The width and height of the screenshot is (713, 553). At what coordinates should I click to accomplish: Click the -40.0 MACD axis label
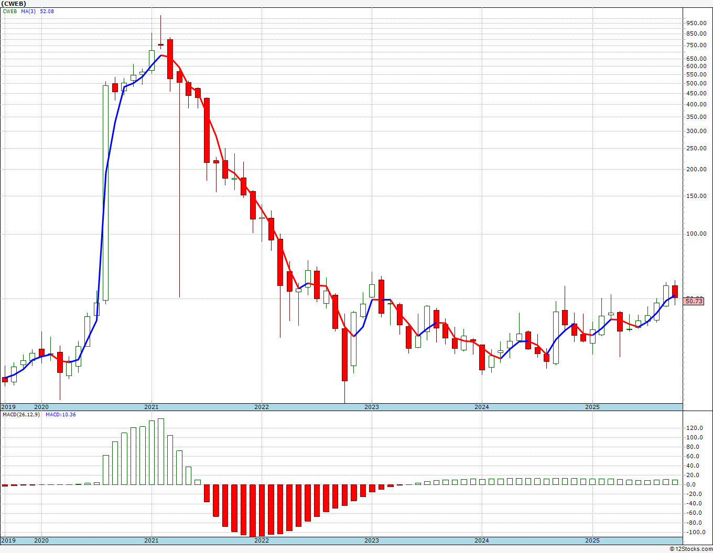tap(693, 504)
